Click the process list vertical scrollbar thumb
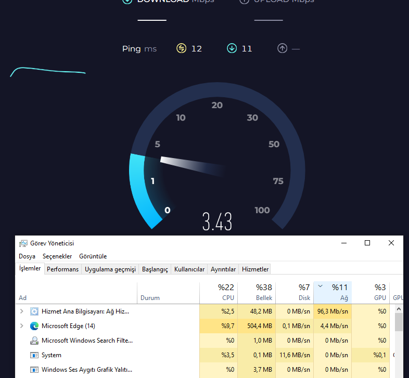This screenshot has height=378, width=409. click(x=399, y=322)
